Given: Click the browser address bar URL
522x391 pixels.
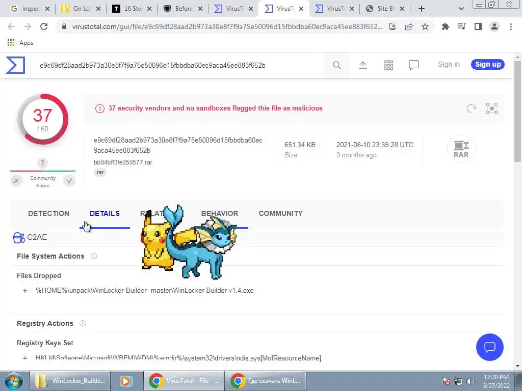Looking at the screenshot, I should (x=227, y=26).
